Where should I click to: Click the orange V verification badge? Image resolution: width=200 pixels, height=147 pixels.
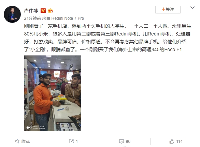point(43,11)
